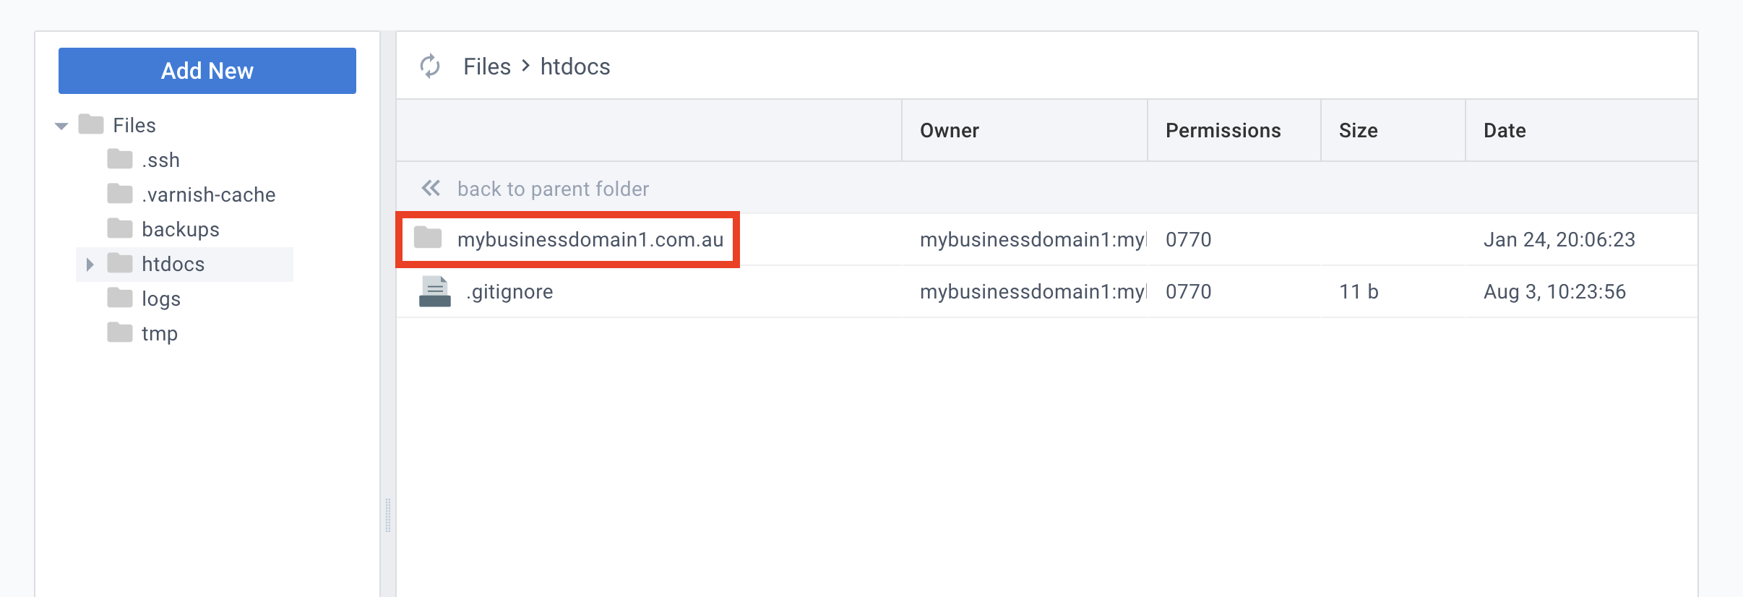Click the Files breadcrumb link

[x=486, y=66]
